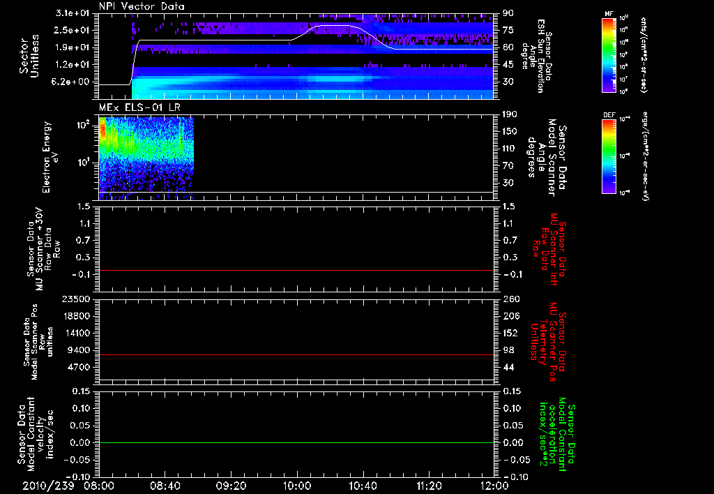Click the "60" sun elevation tick
Screen dimensions: 714x494
(x=508, y=47)
